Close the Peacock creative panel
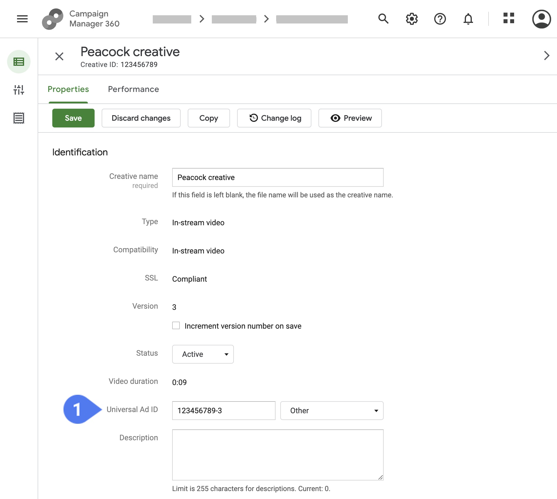This screenshot has height=499, width=557. [59, 56]
